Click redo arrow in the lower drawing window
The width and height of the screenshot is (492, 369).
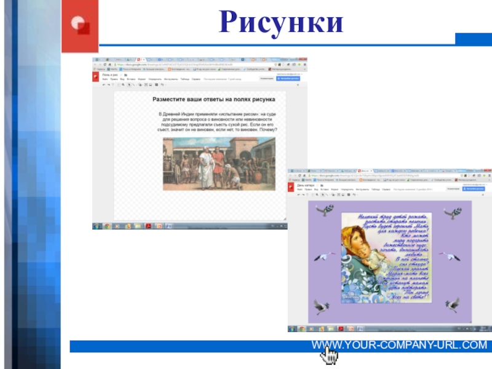point(303,194)
